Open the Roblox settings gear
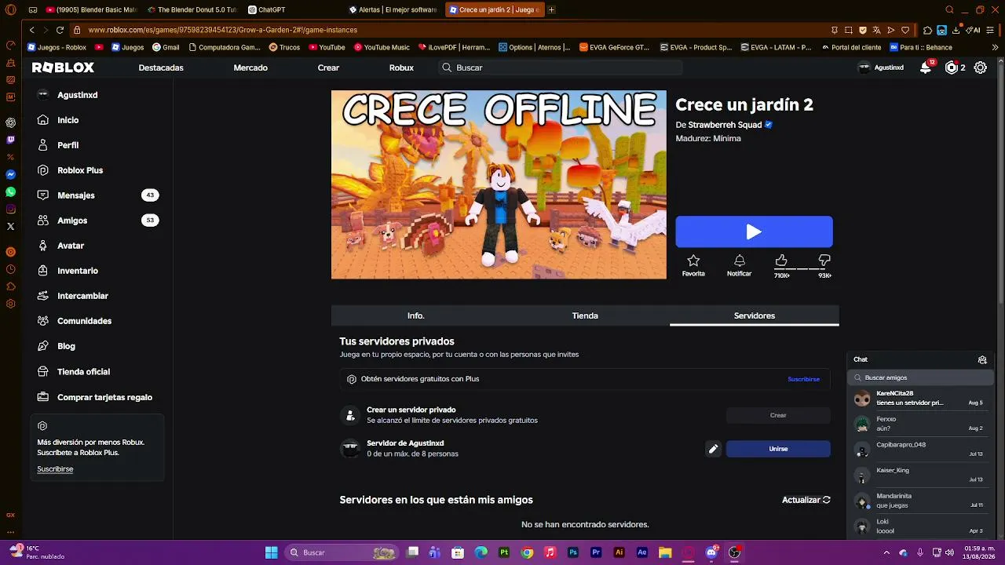 [981, 67]
